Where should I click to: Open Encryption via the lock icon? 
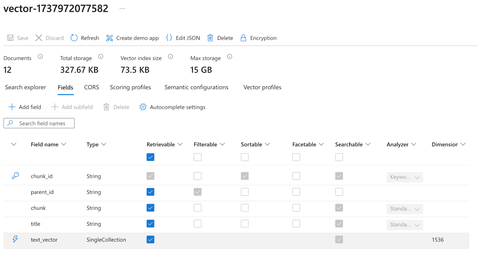pos(243,38)
